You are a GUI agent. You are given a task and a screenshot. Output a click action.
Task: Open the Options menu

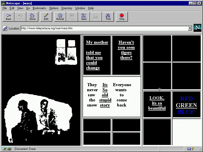pos(54,8)
